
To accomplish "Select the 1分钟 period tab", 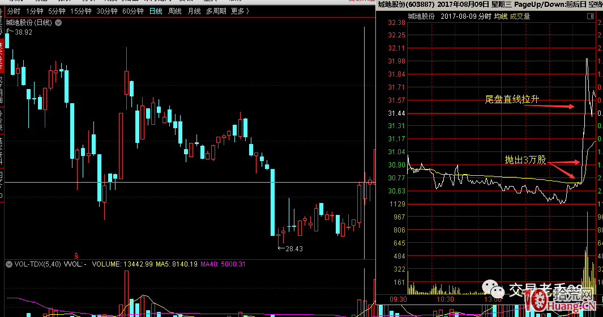I will click(x=35, y=11).
